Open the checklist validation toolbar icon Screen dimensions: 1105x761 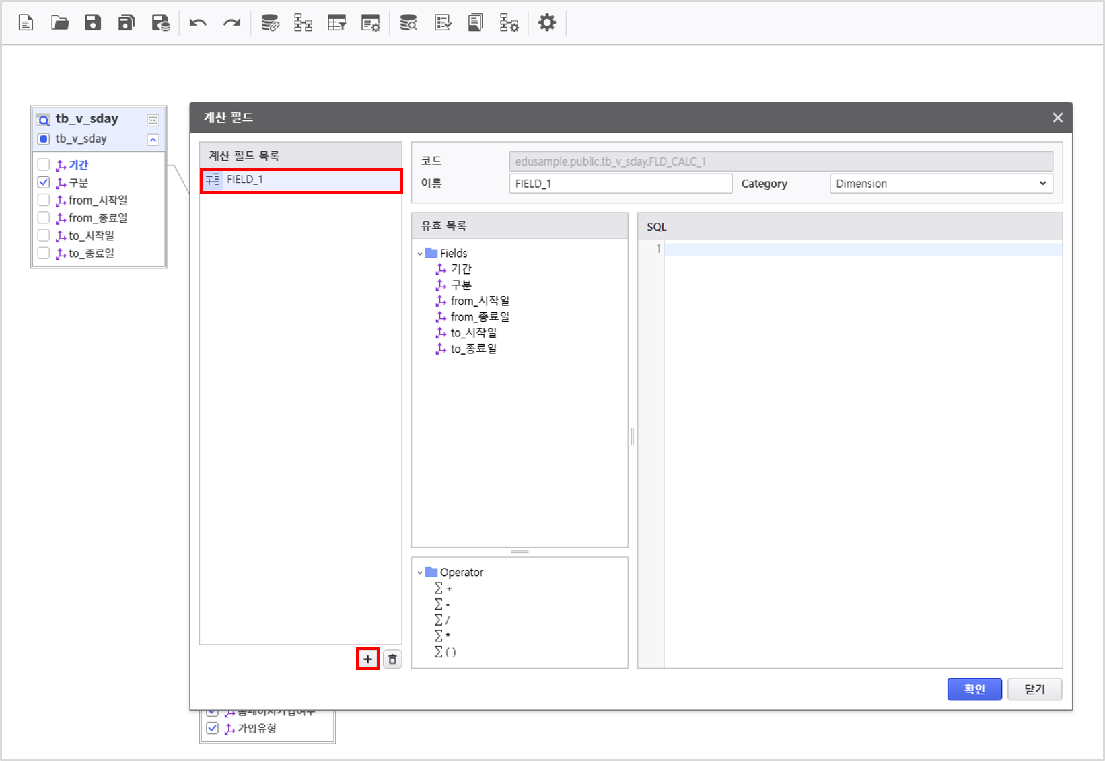pos(443,23)
